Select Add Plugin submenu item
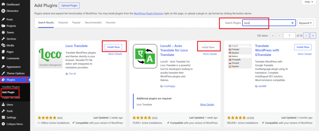 [x=8, y=92]
